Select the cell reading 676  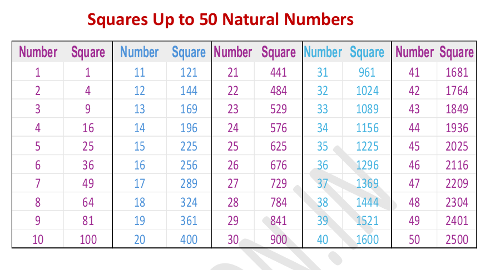pos(279,165)
